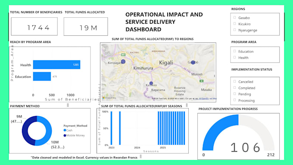Click the 2024 season axis label
293x165 pixels.
[x=137, y=148]
